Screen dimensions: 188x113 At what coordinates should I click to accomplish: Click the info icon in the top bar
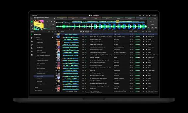tap(143, 15)
